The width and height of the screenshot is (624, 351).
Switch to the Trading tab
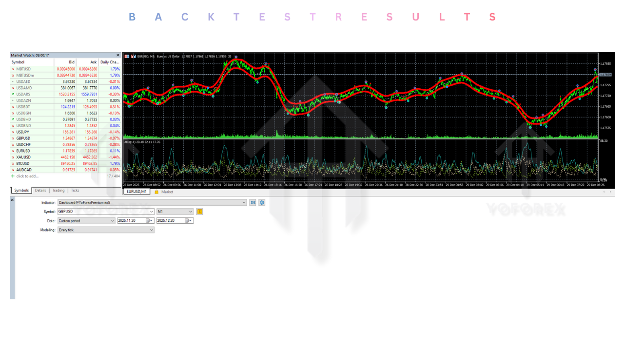click(58, 190)
